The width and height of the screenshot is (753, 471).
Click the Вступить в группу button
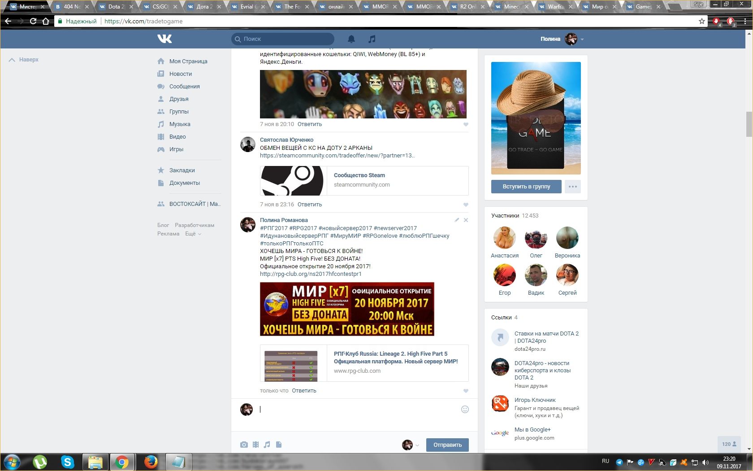tap(526, 187)
